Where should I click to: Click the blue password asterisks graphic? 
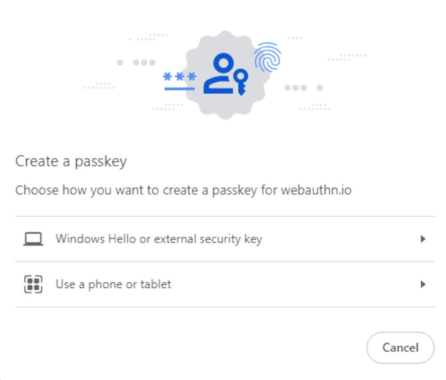click(180, 77)
